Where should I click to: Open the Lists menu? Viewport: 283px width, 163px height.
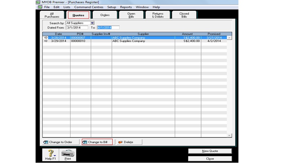pyautogui.click(x=67, y=7)
